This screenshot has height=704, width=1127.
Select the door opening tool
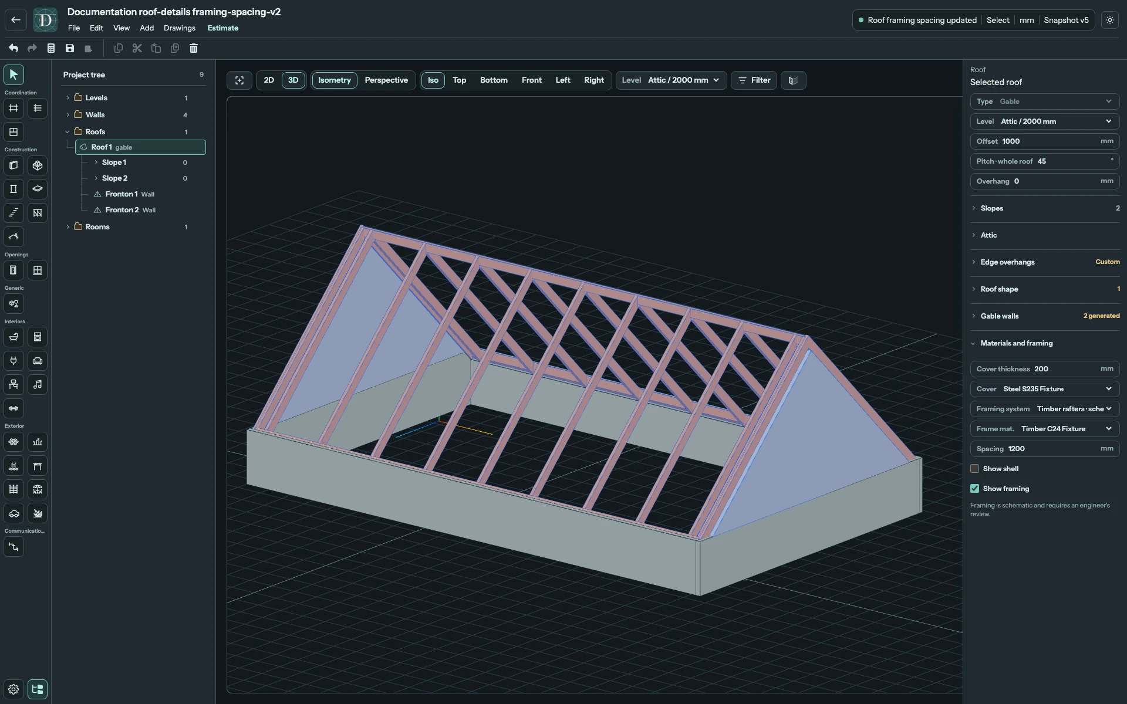(14, 270)
